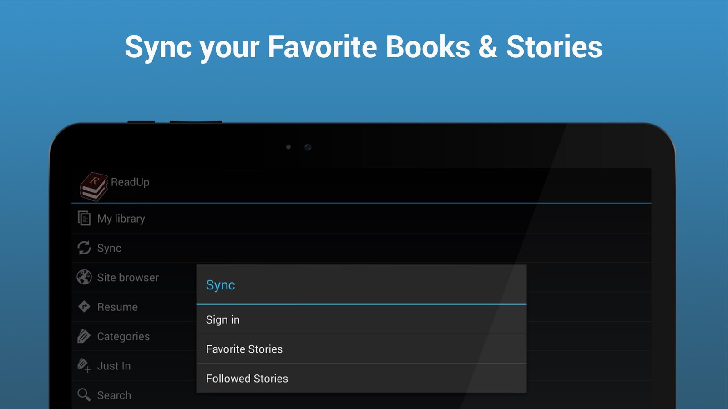728x409 pixels.
Task: Open Search from the sidebar
Action: (x=115, y=395)
